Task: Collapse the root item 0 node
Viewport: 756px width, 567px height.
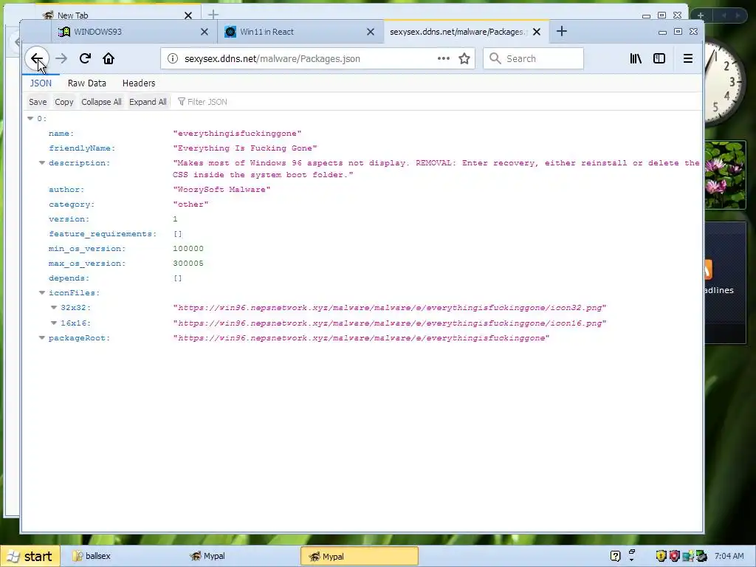Action: [x=30, y=119]
